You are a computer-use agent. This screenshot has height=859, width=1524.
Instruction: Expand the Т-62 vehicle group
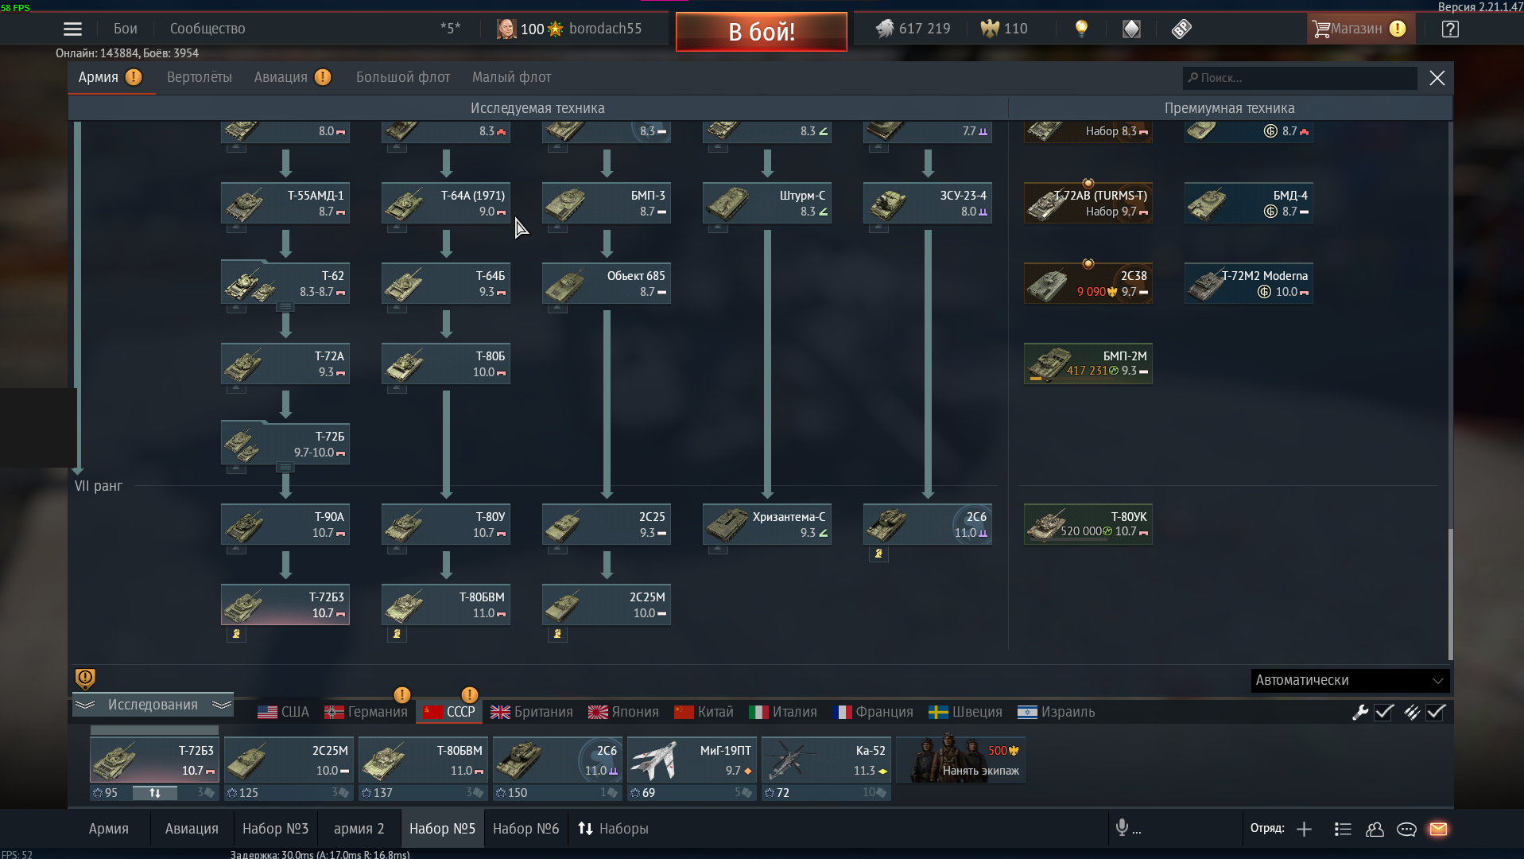[x=285, y=306]
